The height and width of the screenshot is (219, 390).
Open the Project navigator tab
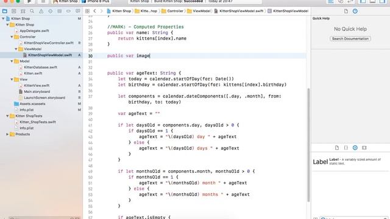(x=5, y=11)
